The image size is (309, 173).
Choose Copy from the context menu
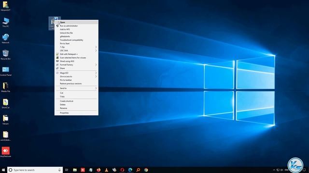pos(76,97)
